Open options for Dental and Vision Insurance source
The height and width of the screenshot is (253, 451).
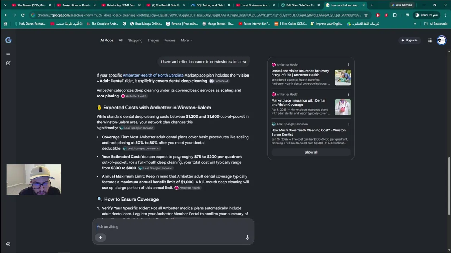(348, 65)
